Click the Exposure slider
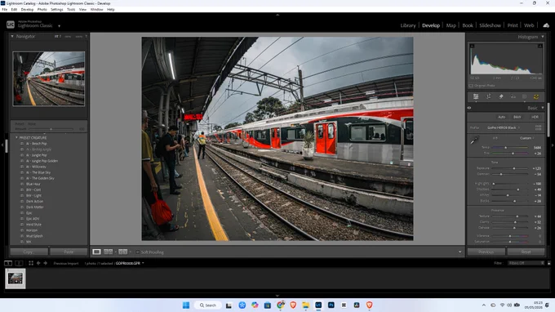555x312 pixels. (x=509, y=168)
